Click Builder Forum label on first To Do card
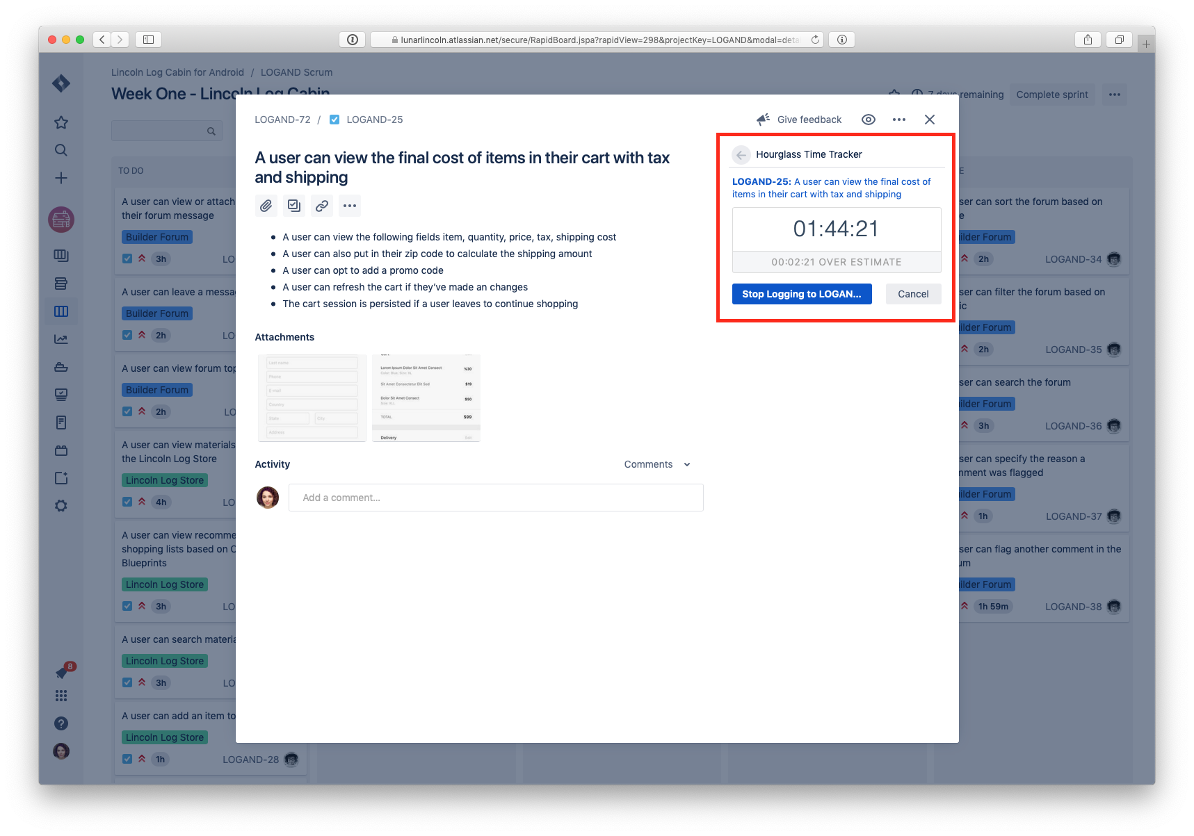 [x=157, y=237]
